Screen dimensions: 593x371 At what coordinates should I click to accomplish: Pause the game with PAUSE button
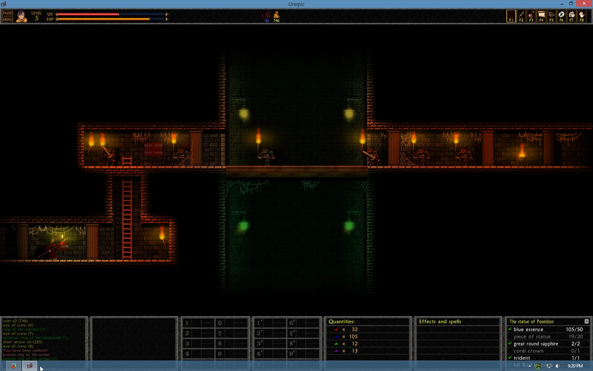(7, 13)
